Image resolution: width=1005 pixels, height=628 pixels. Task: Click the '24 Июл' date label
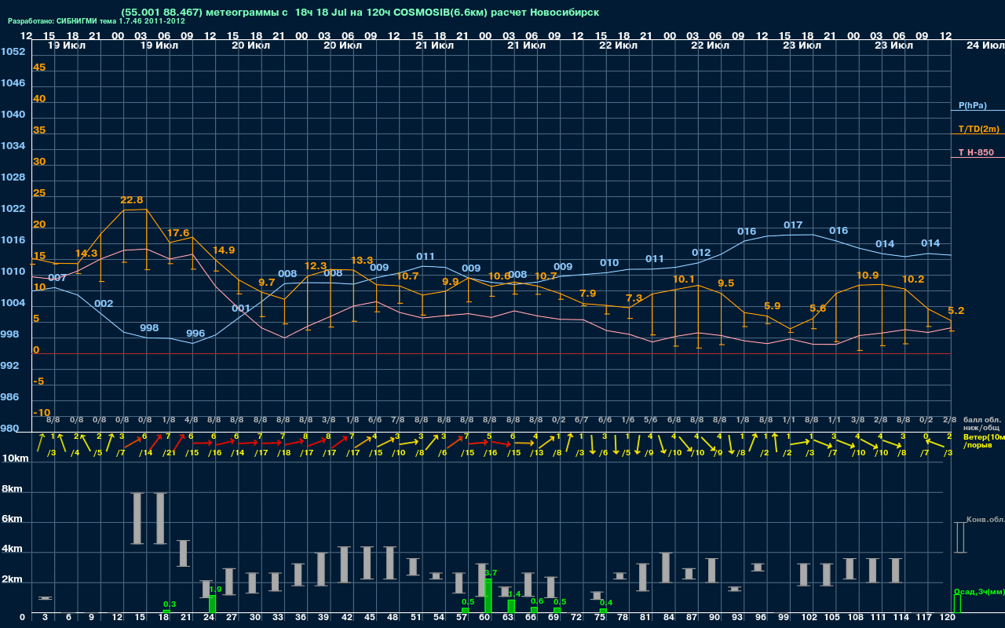985,46
